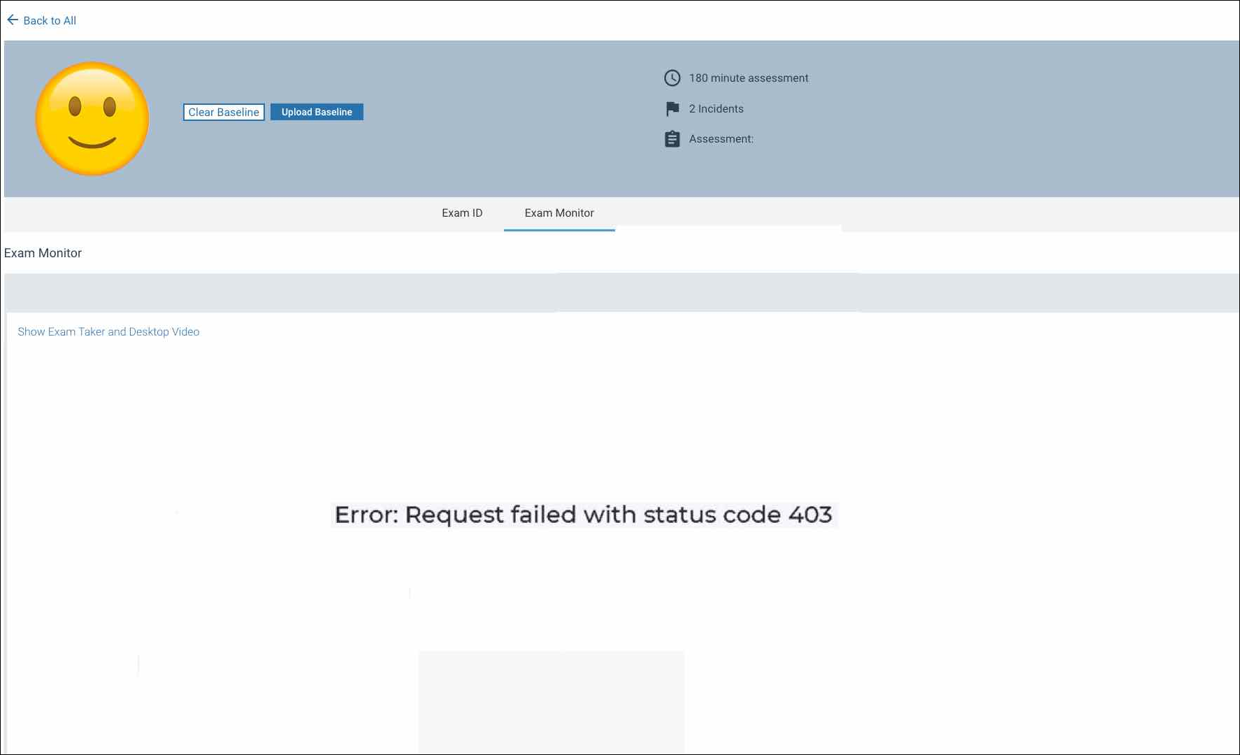Click the clipboard assessment icon

tap(672, 139)
